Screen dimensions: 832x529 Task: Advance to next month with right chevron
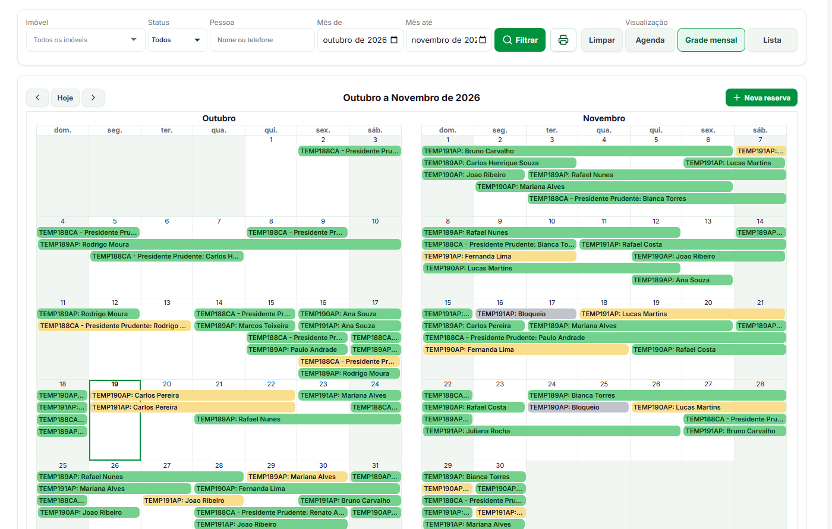pos(93,97)
